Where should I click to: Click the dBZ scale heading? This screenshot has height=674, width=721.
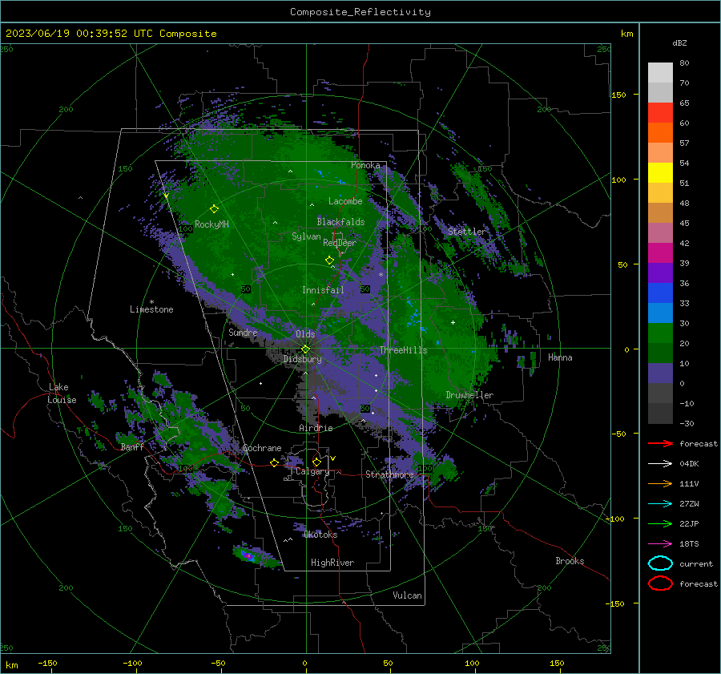(x=679, y=42)
